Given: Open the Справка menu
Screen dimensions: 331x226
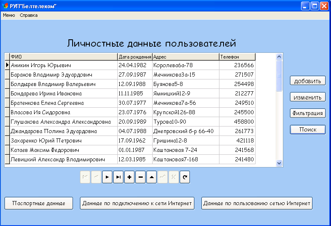Looking at the screenshot, I should 29,15.
